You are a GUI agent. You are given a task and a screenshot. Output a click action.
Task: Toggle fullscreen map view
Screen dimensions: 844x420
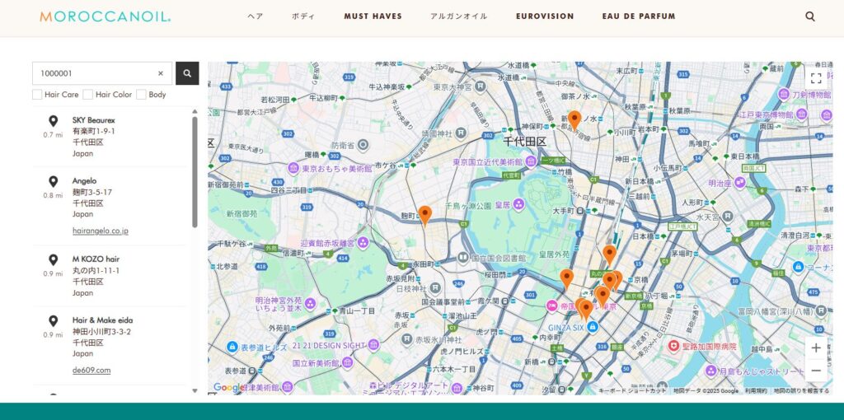(815, 78)
